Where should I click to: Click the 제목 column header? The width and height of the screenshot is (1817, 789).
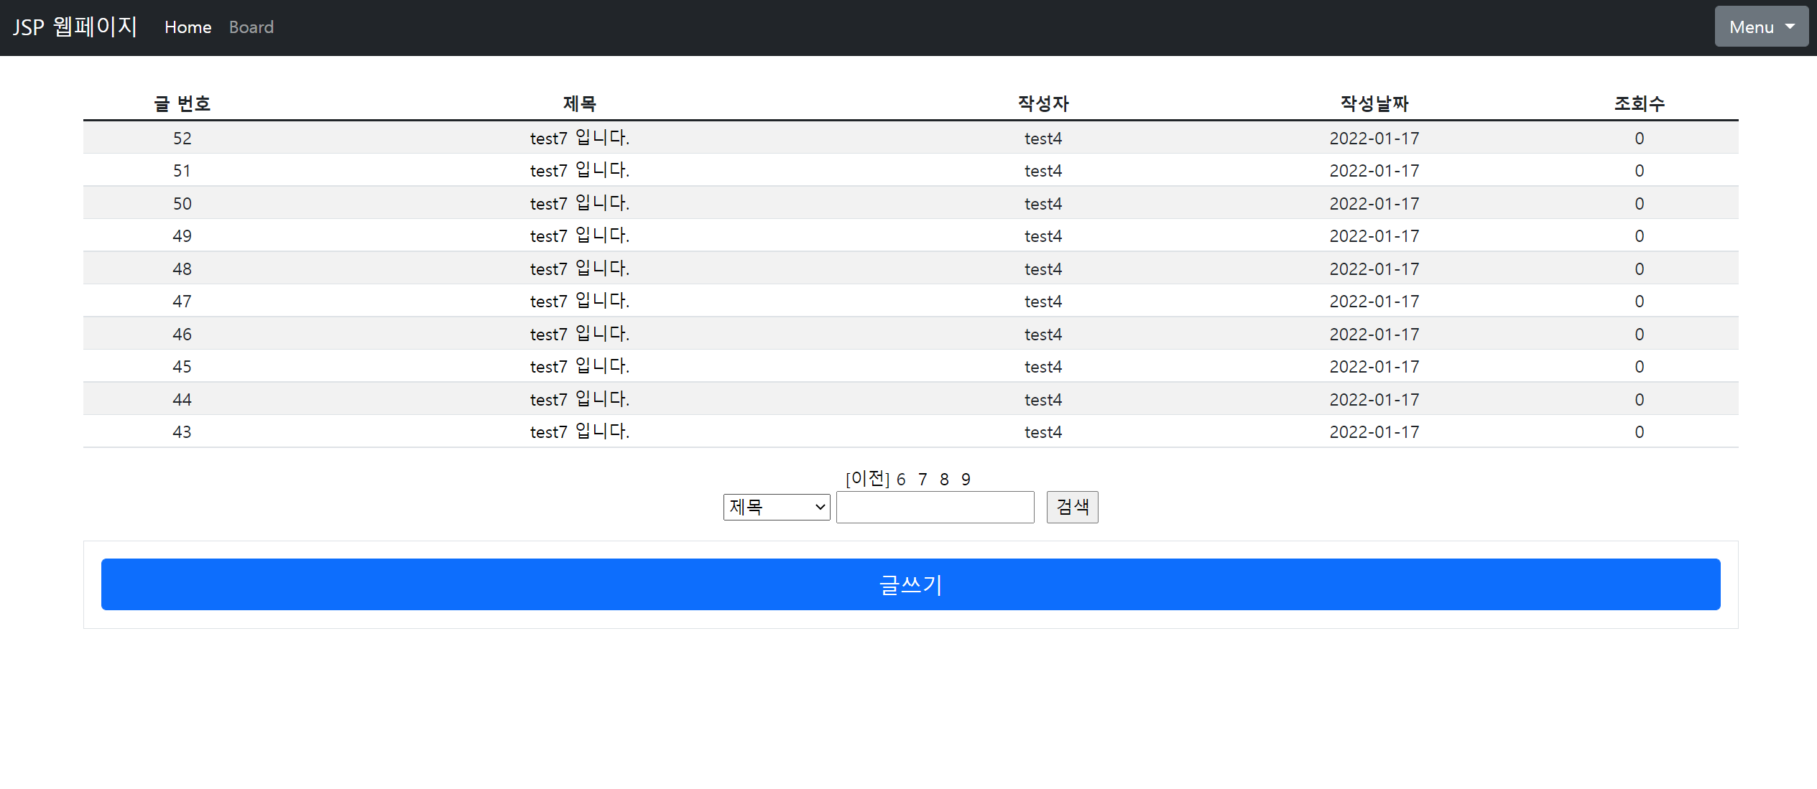tap(579, 104)
